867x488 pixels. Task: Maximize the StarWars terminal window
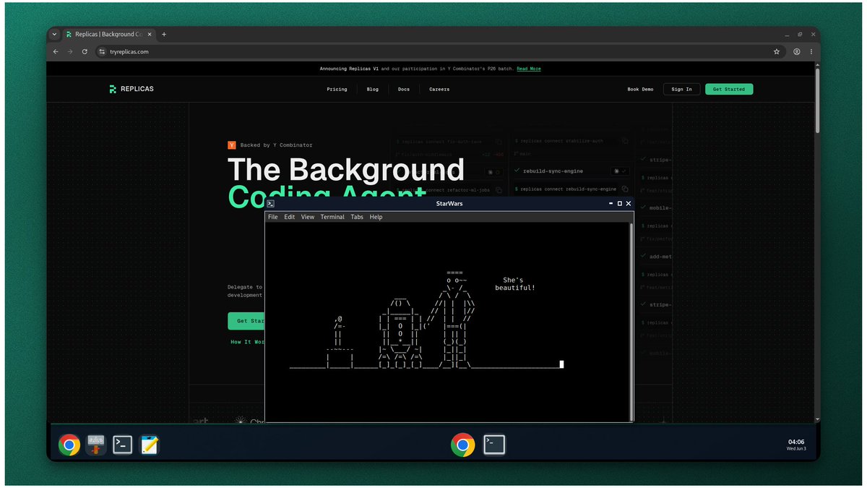pos(619,204)
